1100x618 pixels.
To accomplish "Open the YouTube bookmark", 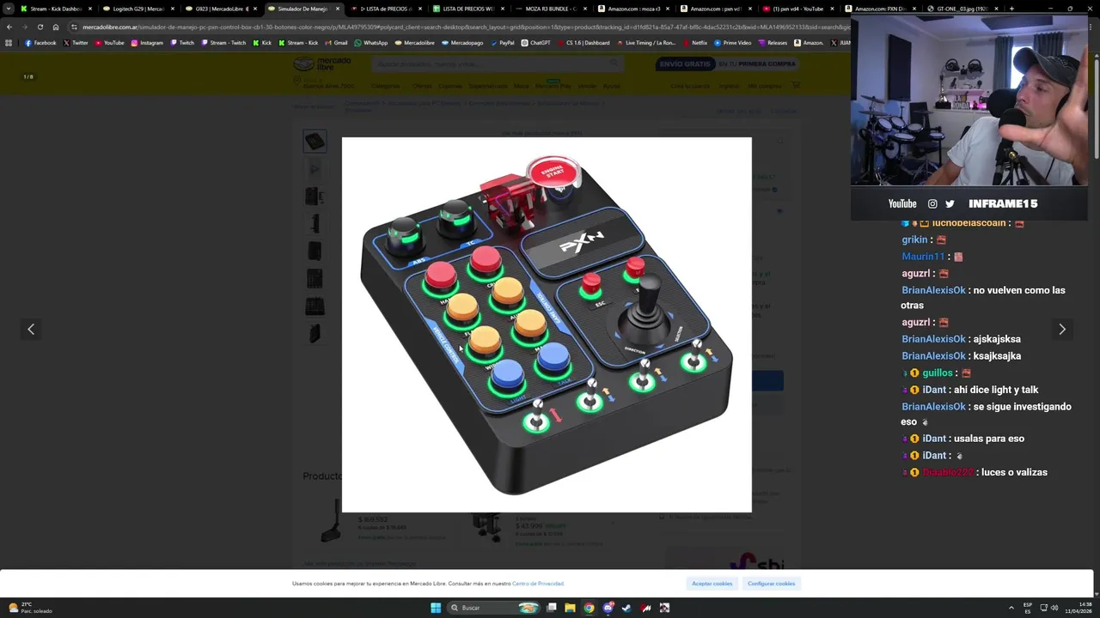I will click(x=110, y=43).
